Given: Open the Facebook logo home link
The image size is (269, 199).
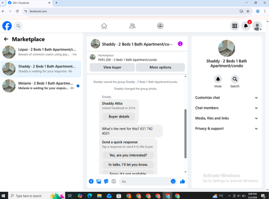Looking at the screenshot, I should tap(7, 26).
